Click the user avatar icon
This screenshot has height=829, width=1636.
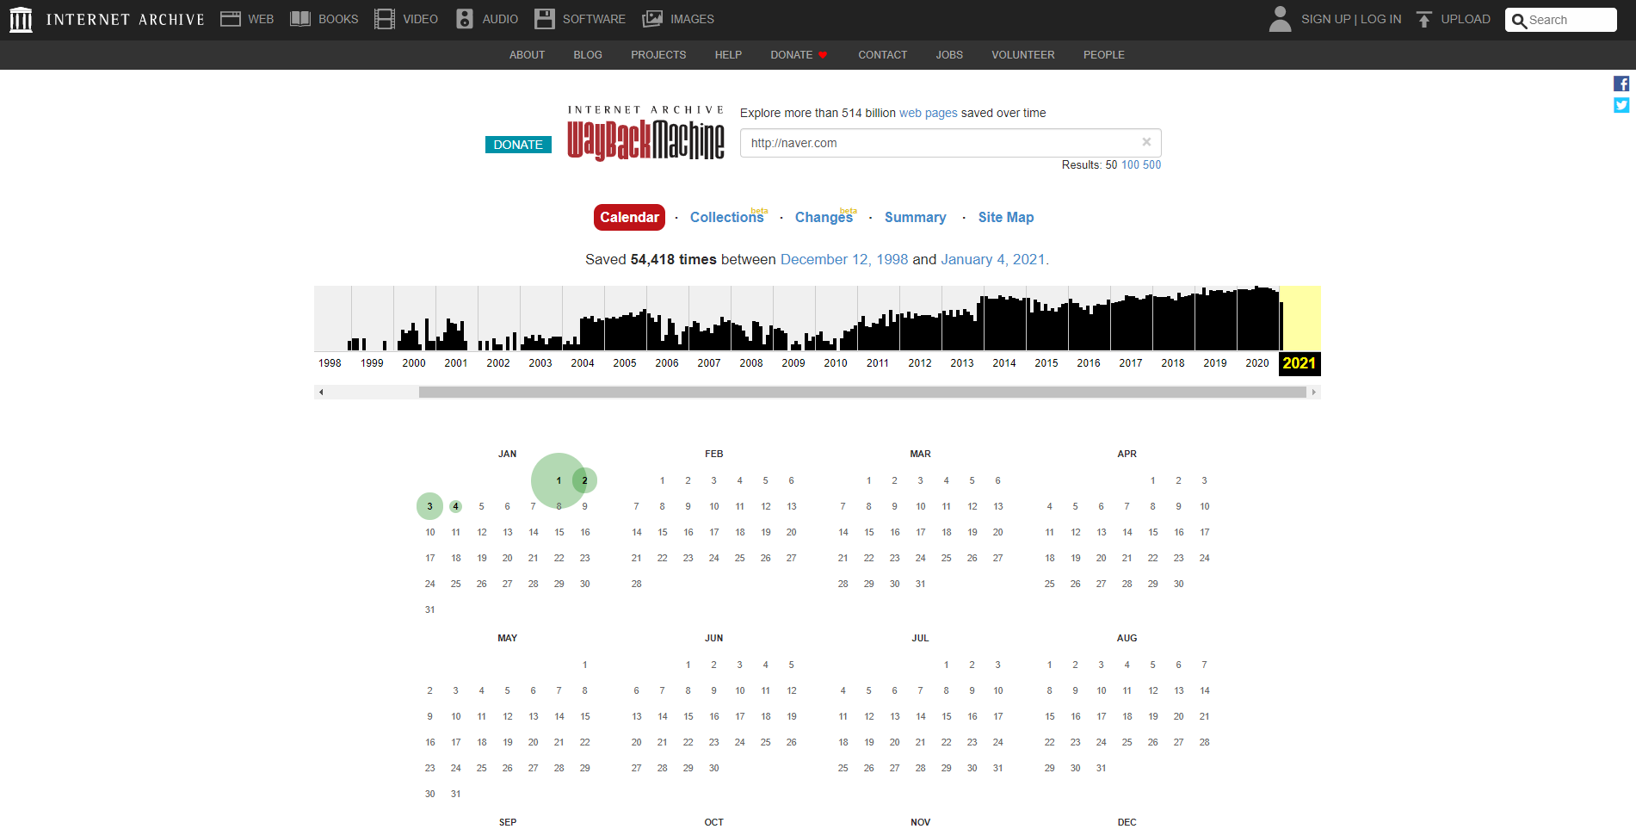coord(1280,19)
